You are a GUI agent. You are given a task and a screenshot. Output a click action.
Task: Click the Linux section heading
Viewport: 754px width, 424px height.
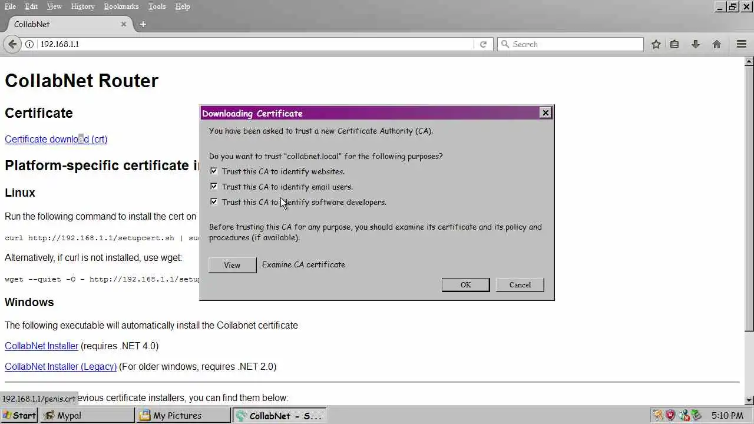[20, 193]
